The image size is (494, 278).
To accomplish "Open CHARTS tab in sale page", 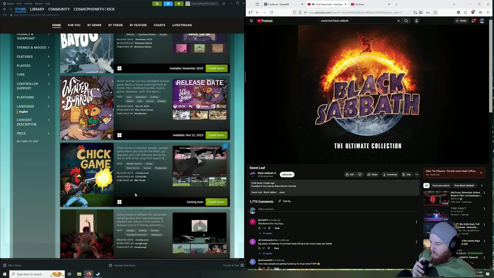I will point(159,25).
